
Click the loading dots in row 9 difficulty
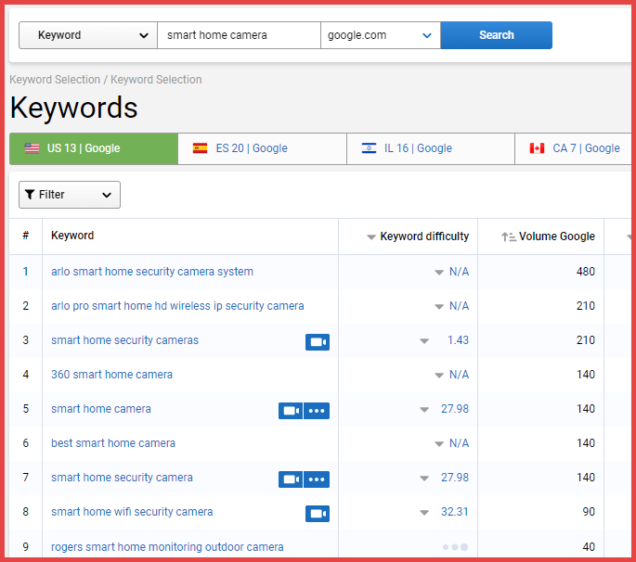(455, 547)
